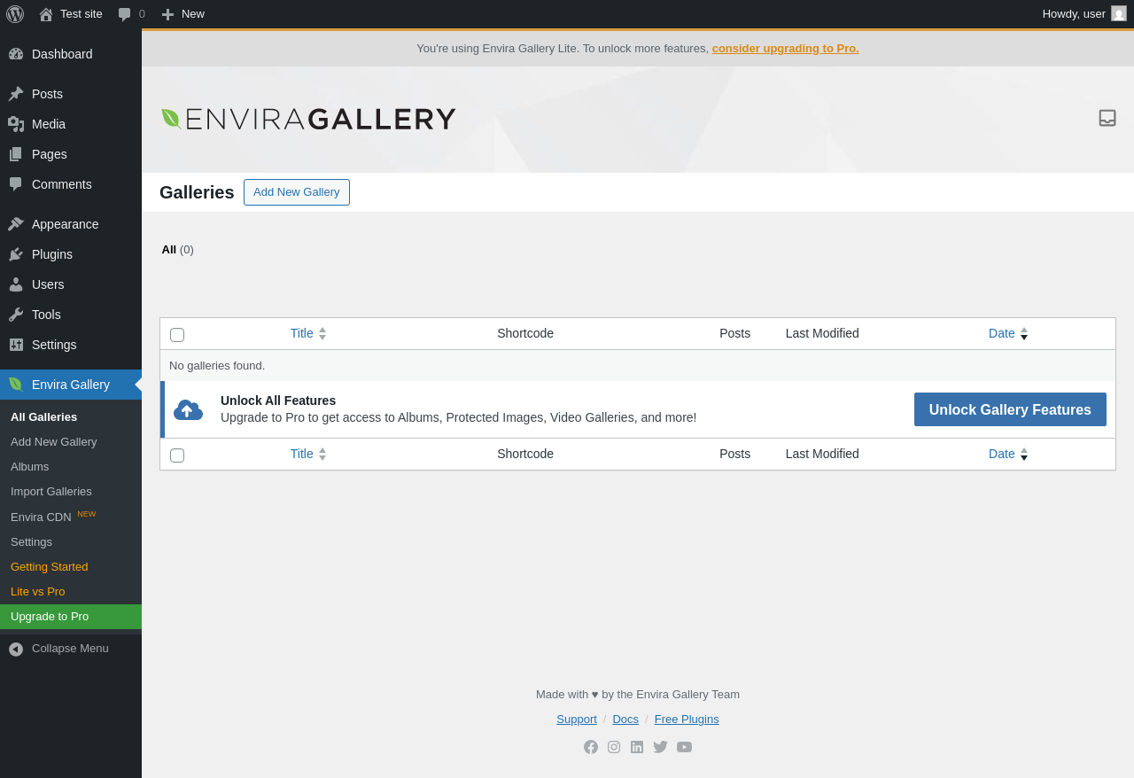Click the No galleries found message
The width and height of the screenshot is (1134, 778).
tap(217, 365)
